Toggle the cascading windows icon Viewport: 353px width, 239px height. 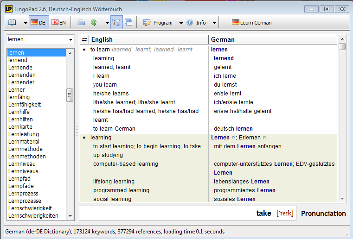pos(128,23)
